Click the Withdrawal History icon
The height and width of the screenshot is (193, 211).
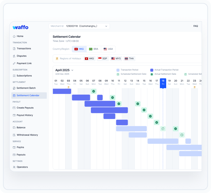tap(14, 135)
